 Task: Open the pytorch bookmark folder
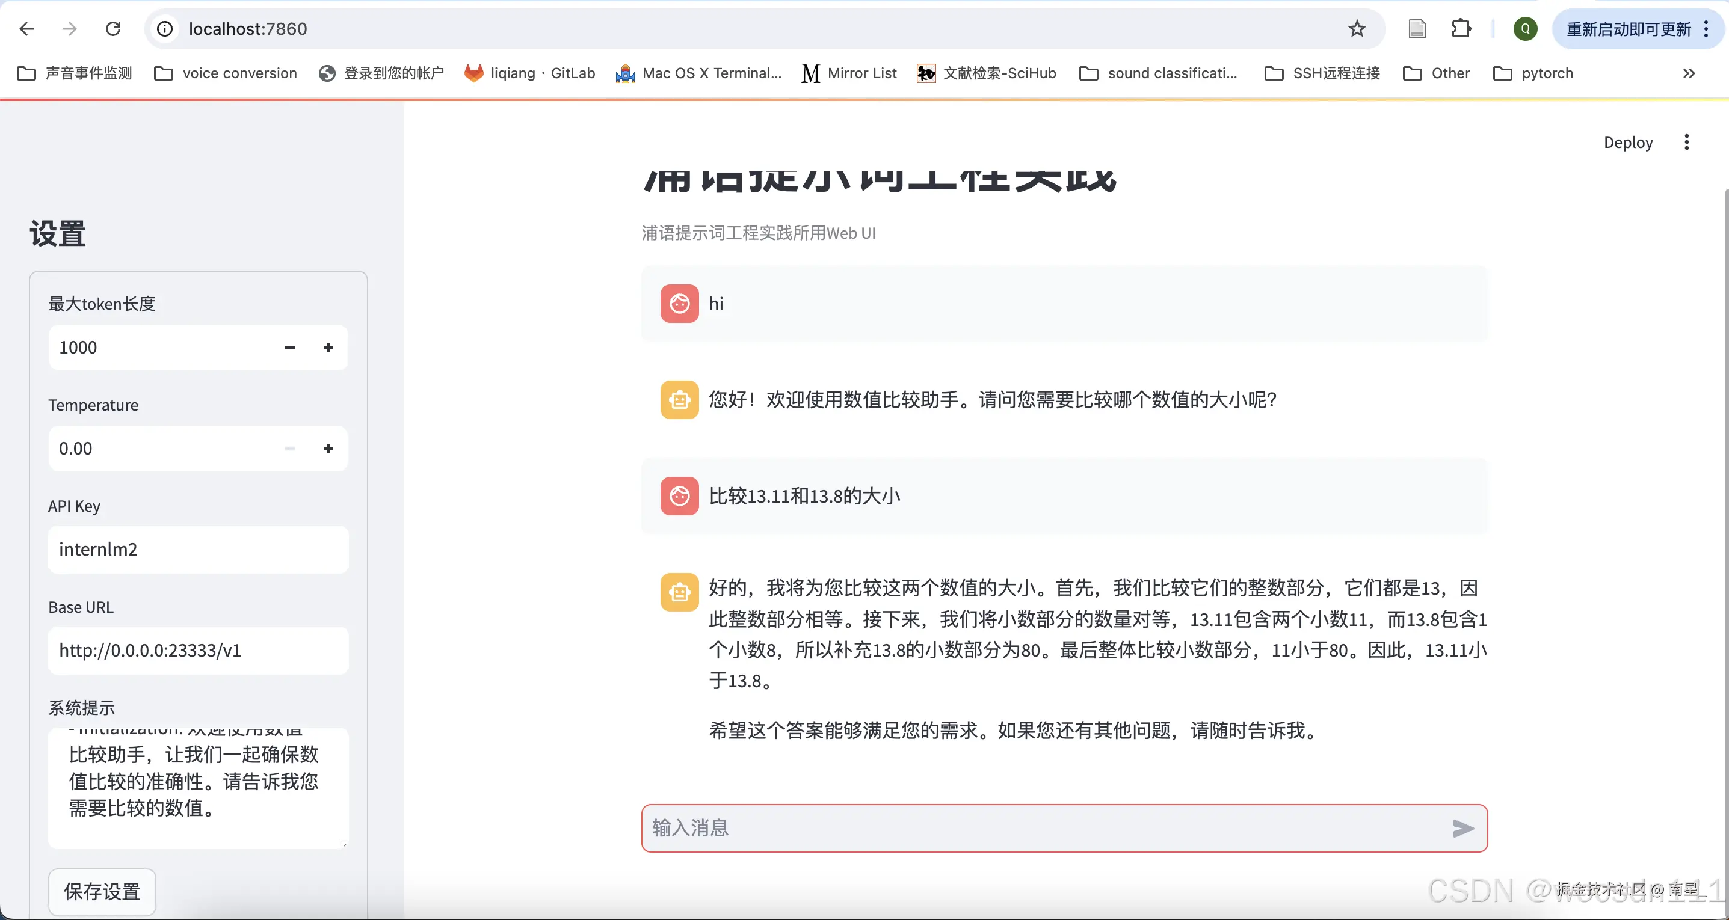[x=1533, y=73]
